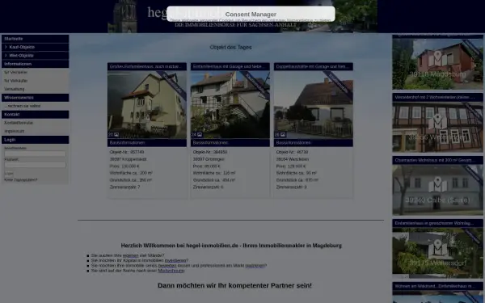
Task: Open the 'Charmantes Wohnhaus' listing title
Action: [437, 160]
